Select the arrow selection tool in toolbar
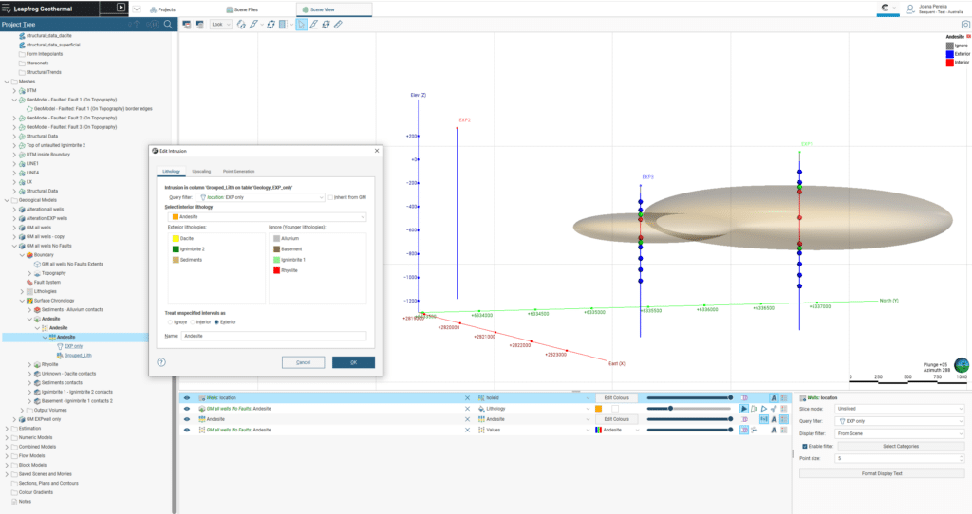This screenshot has height=514, width=972. [301, 25]
